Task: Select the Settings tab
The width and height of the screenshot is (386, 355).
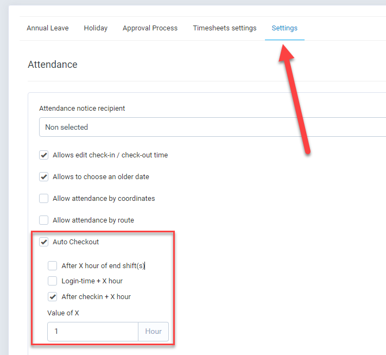Action: 284,28
